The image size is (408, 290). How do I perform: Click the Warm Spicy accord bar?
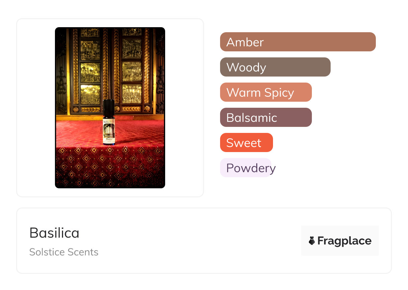point(266,92)
